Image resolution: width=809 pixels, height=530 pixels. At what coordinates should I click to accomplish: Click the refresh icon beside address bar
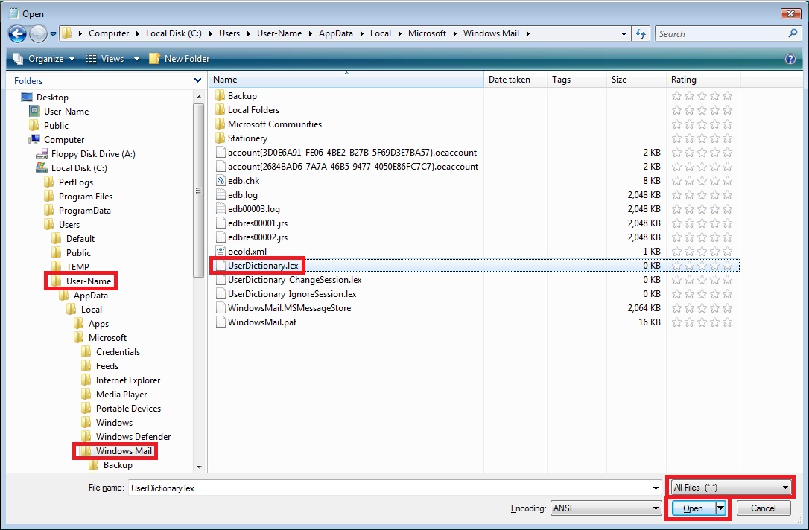[x=641, y=34]
